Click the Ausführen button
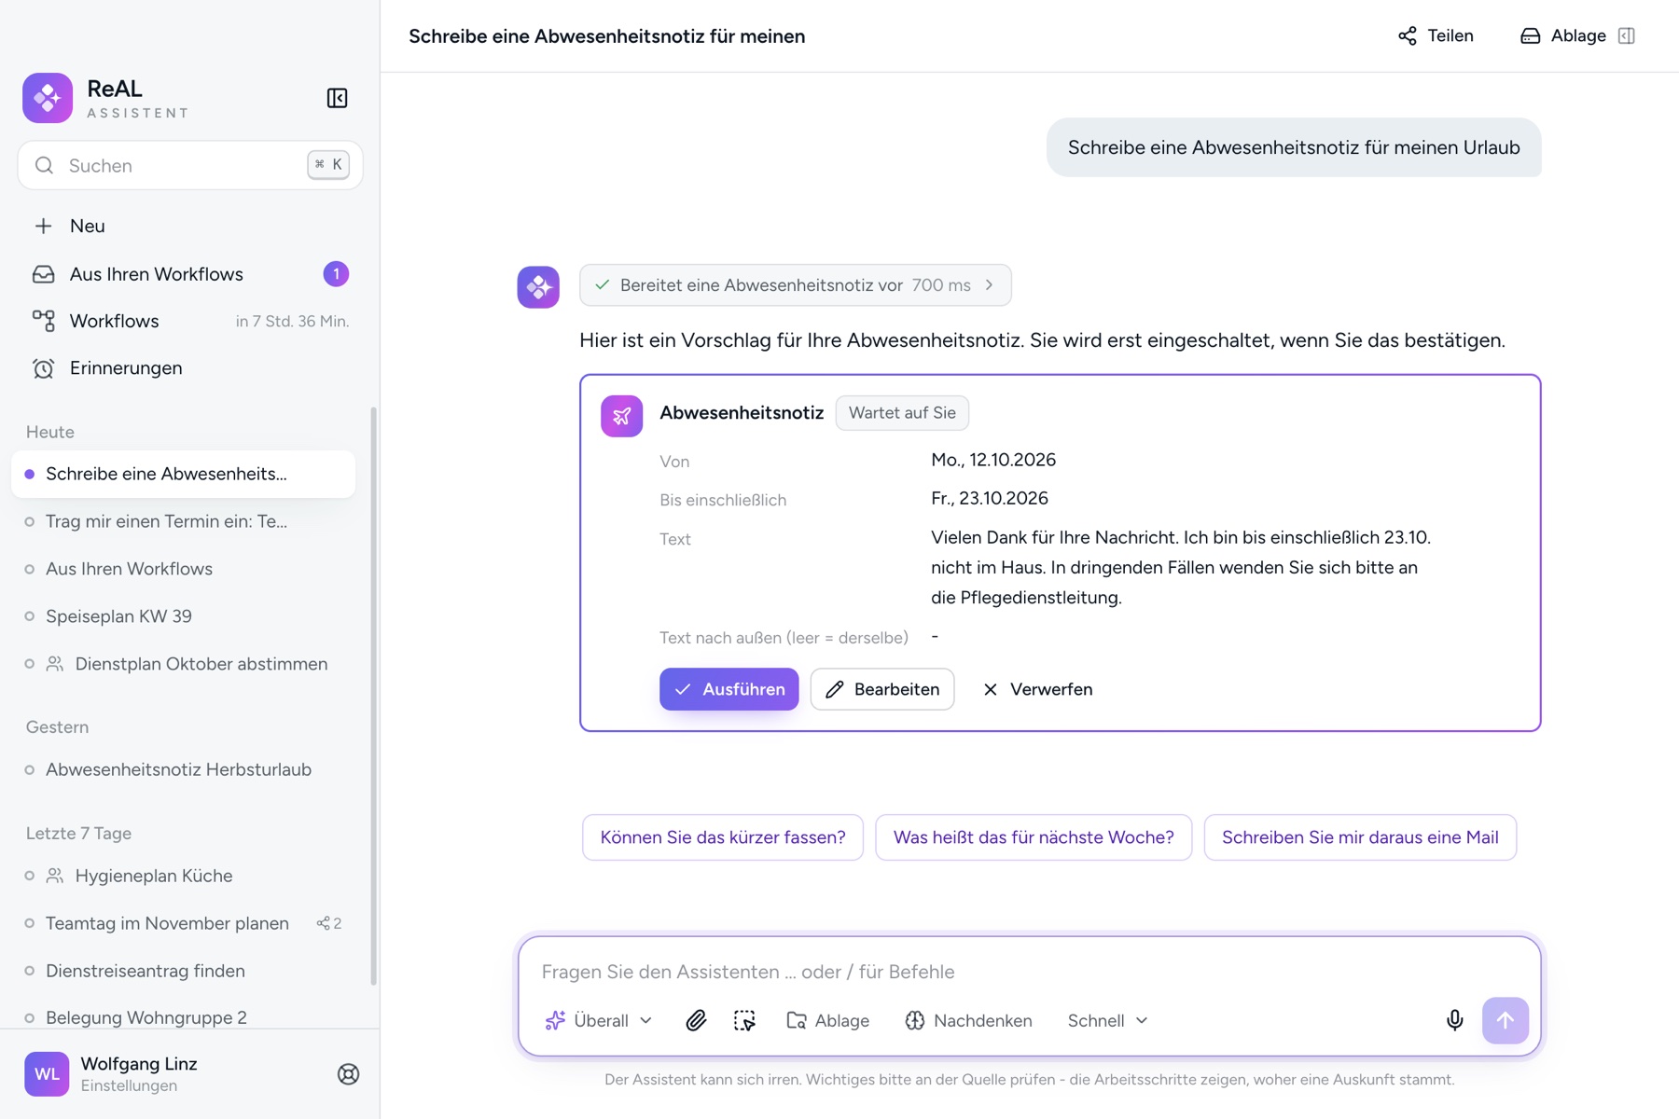Screen dimensions: 1679x1119 tap(728, 689)
